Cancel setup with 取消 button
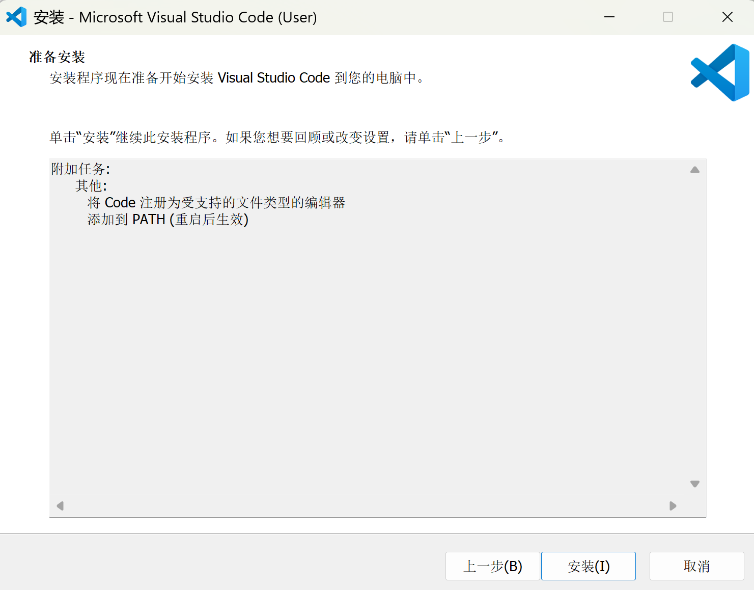 click(x=696, y=566)
